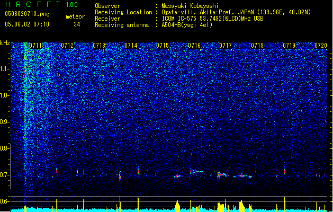Click the 'Receiving antenna' field label
This screenshot has width=333, height=212.
point(122,25)
